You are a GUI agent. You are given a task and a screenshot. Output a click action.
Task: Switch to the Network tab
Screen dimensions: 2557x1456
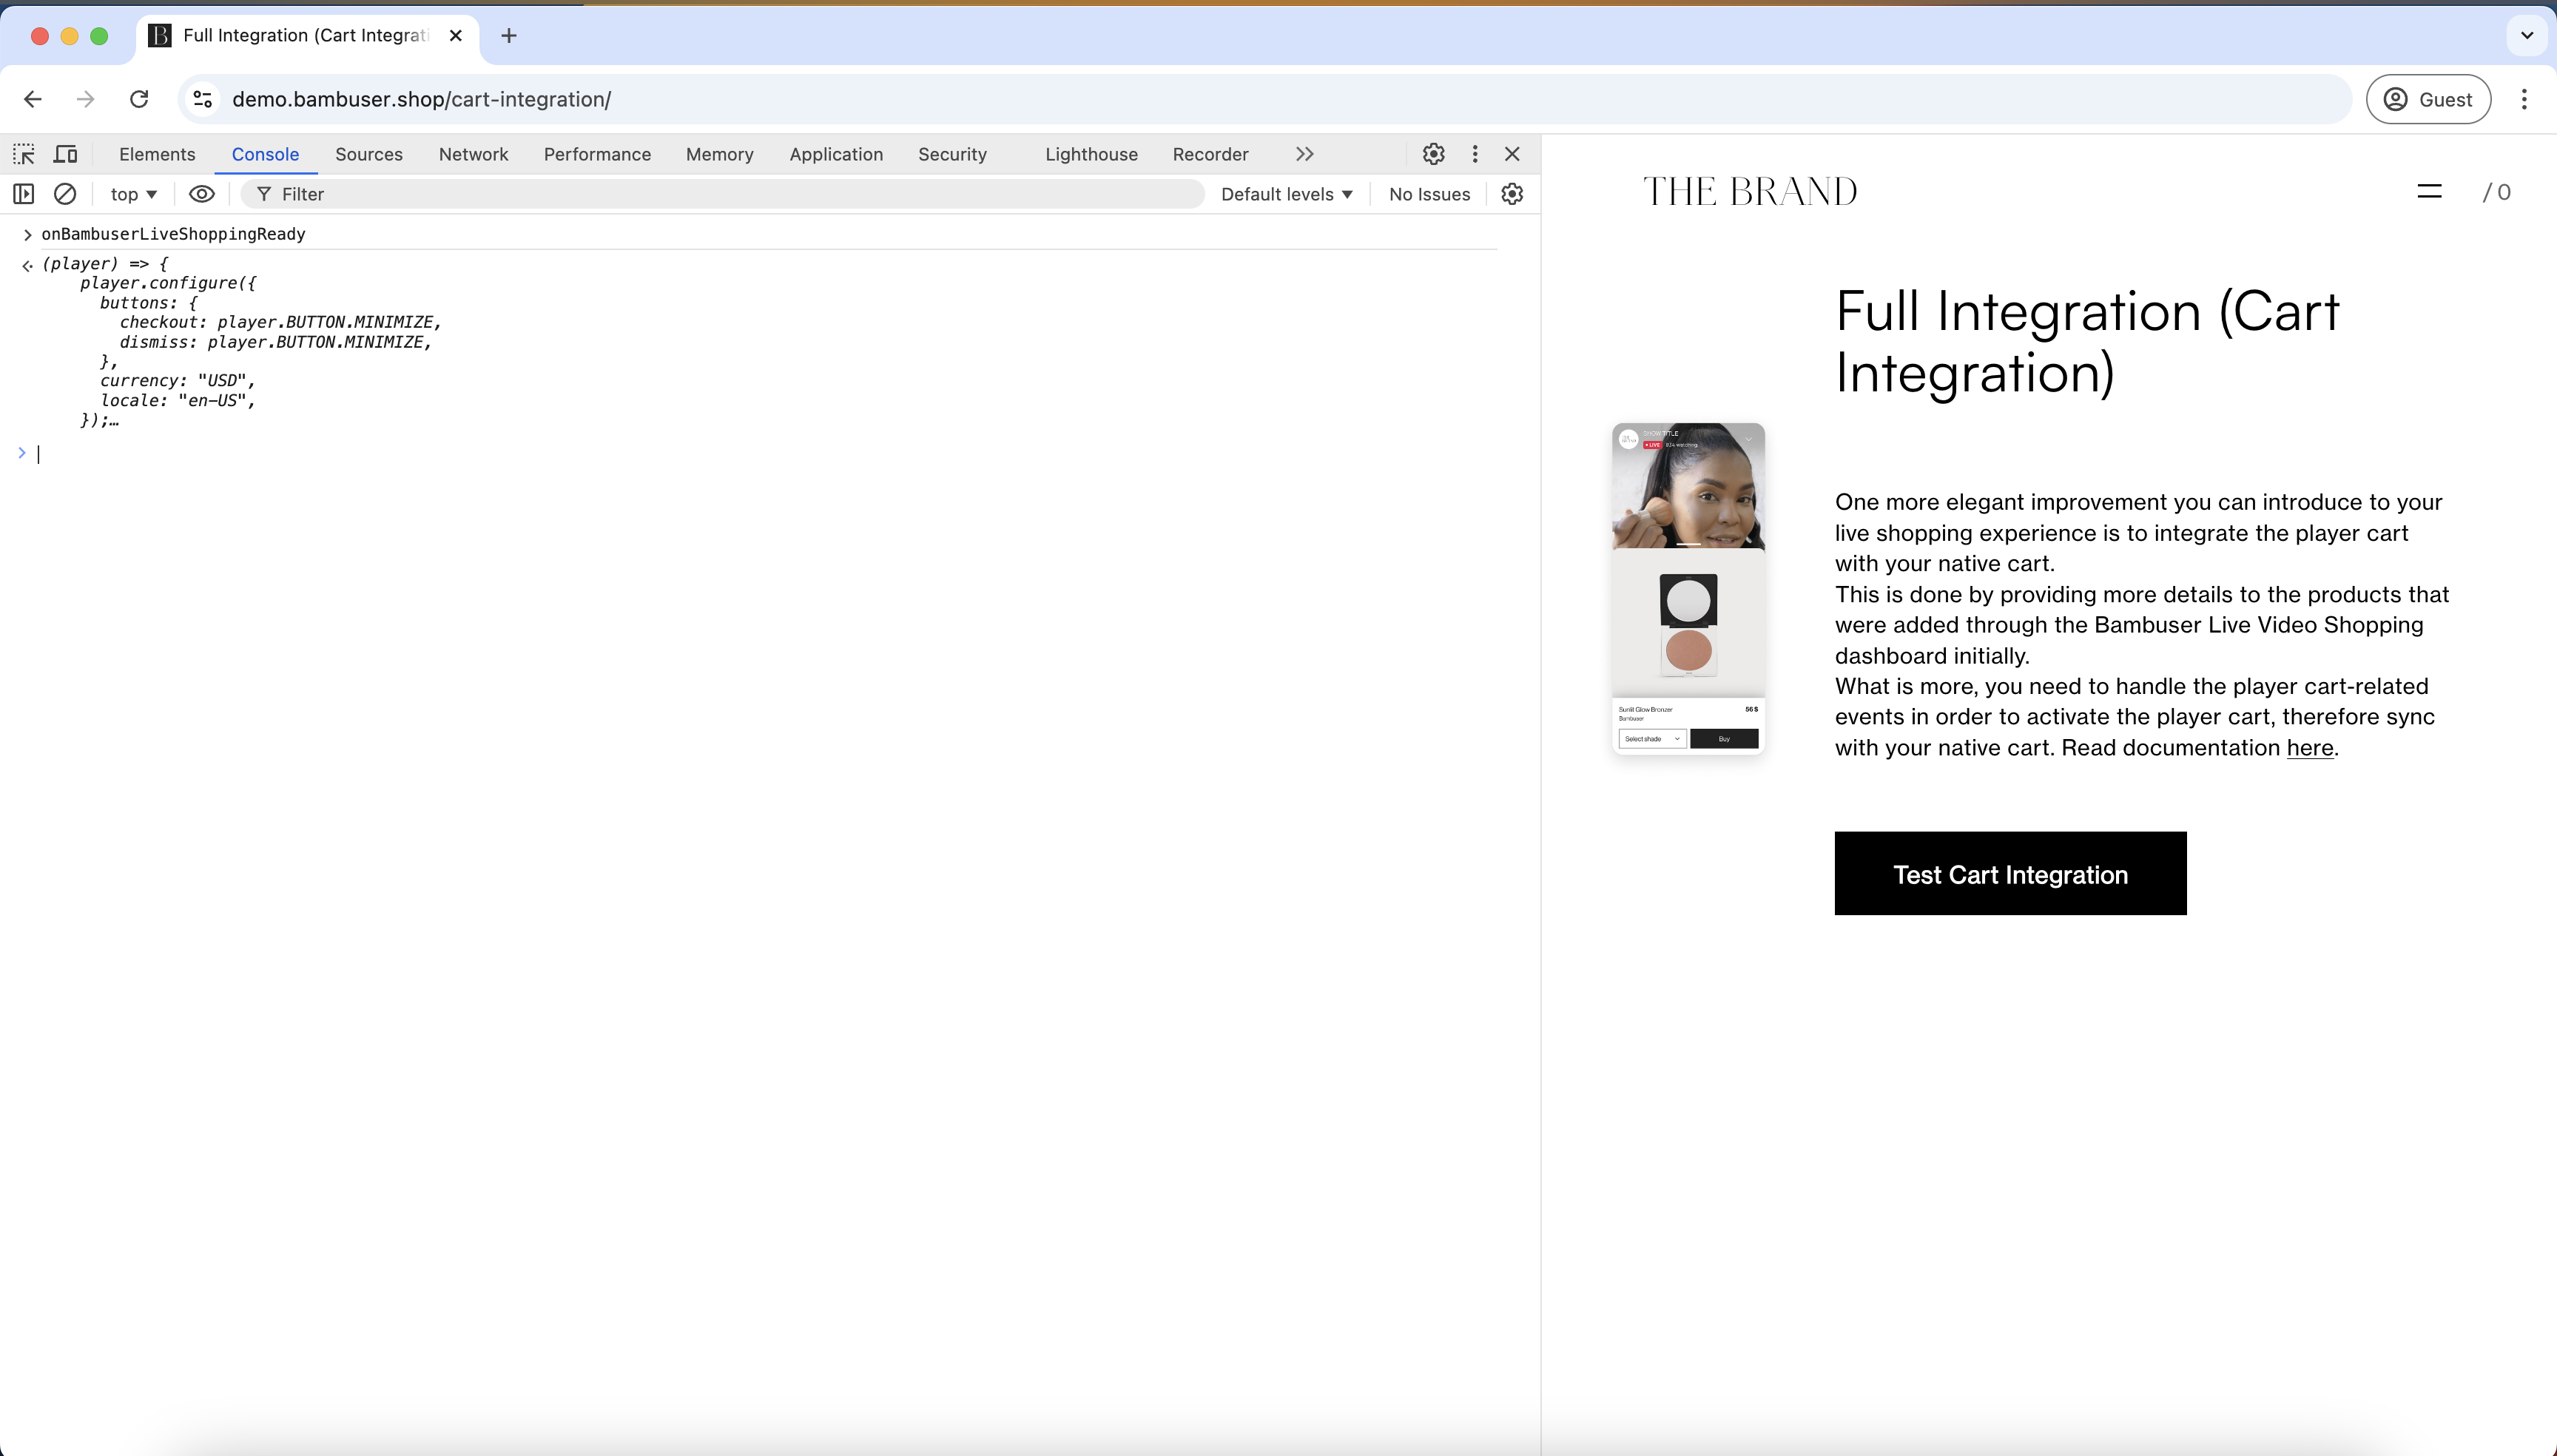pyautogui.click(x=473, y=154)
